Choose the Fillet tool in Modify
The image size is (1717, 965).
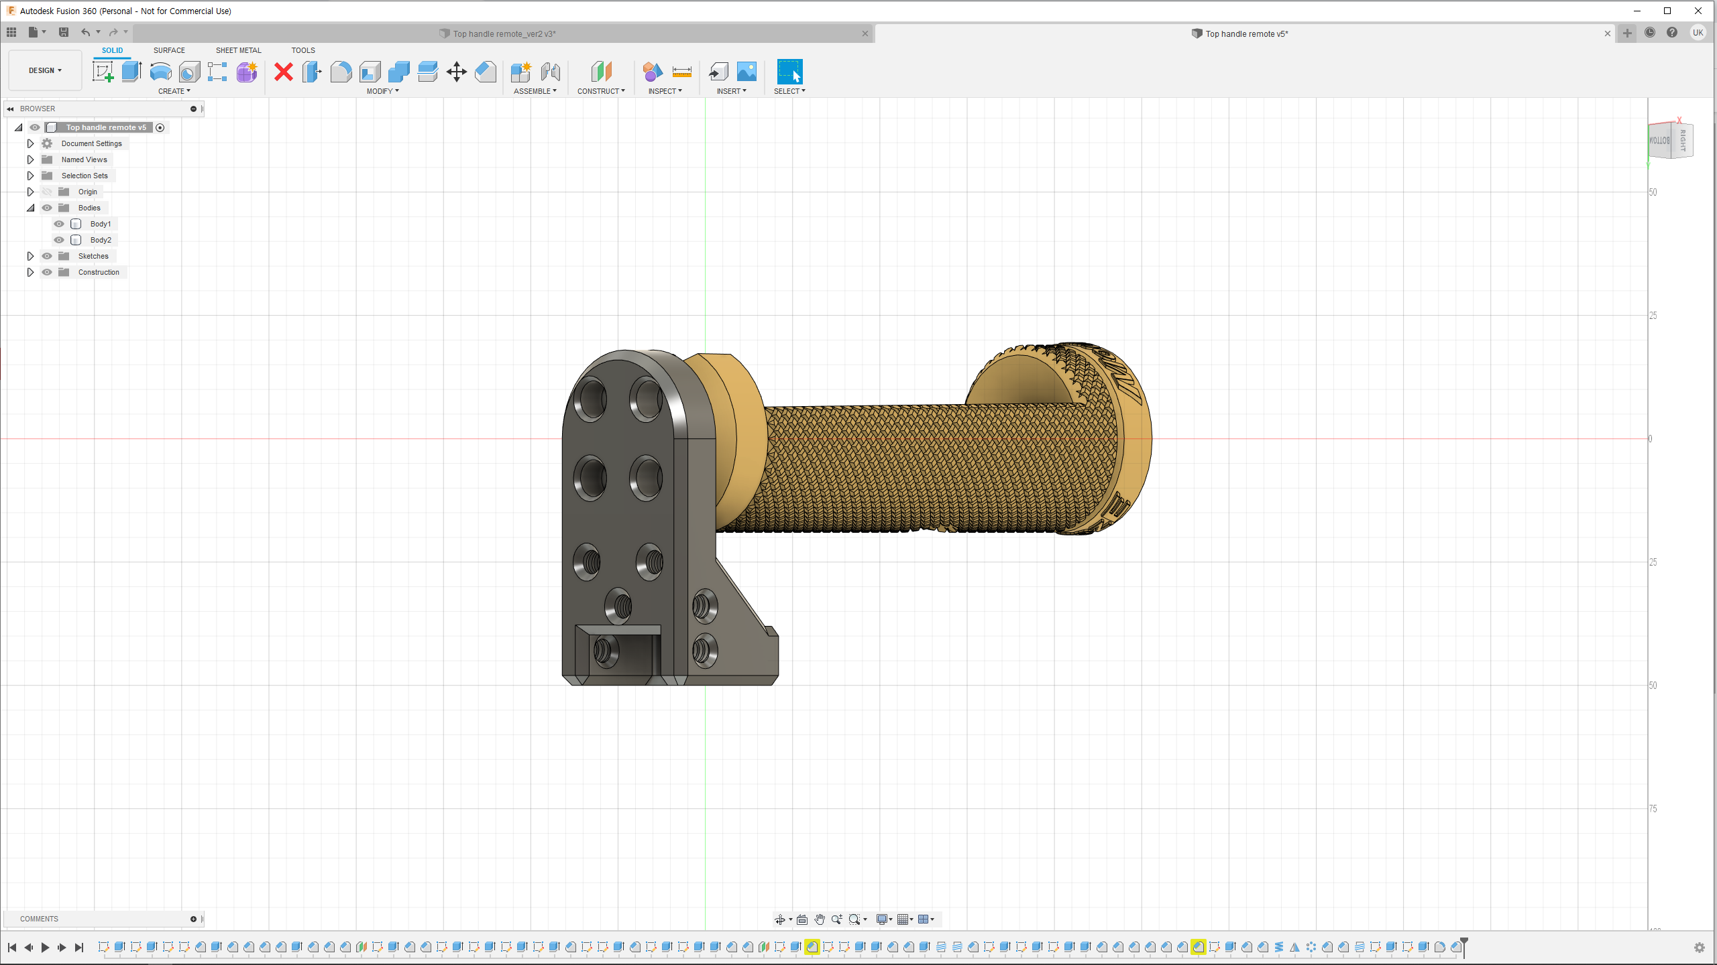pyautogui.click(x=341, y=72)
